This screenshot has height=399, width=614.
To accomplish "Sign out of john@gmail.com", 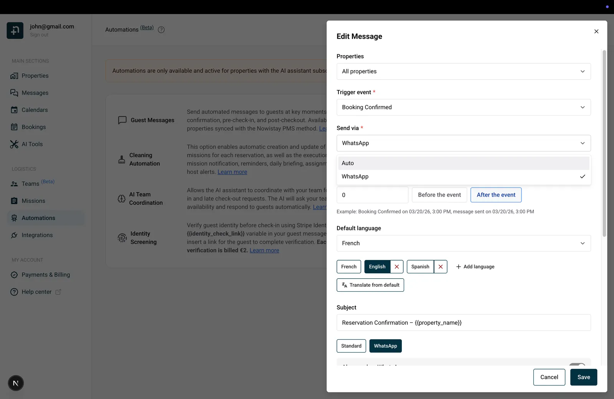I will [39, 35].
